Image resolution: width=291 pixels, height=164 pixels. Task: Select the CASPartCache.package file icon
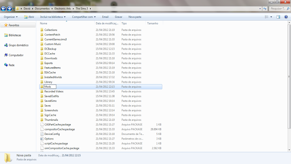pyautogui.click(x=42, y=124)
